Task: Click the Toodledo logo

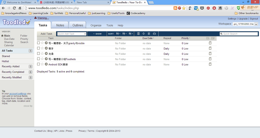Action: point(17,22)
